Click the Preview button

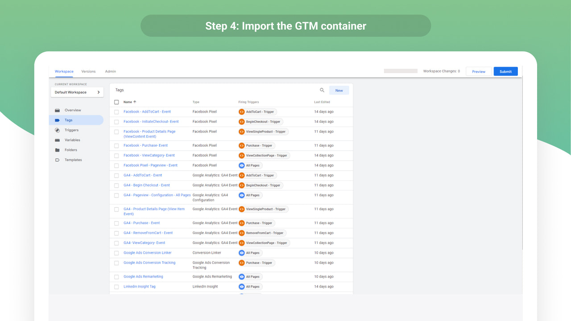(478, 71)
